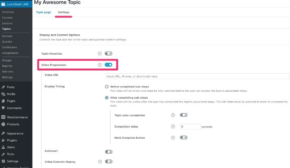The height and width of the screenshot is (168, 290).
Task: Open the Queries menu item
Action: (7, 42)
